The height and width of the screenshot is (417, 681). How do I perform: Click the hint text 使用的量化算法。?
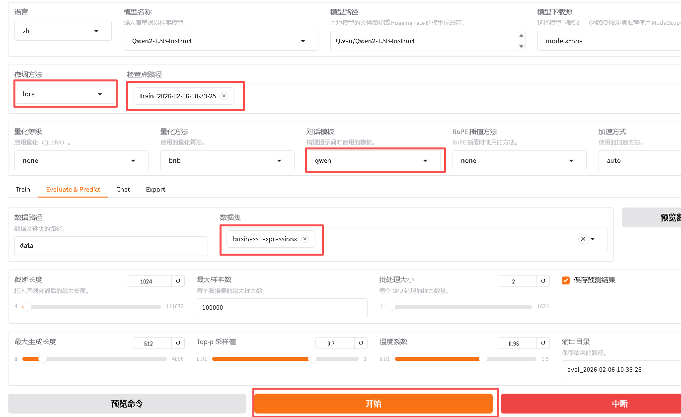coord(183,142)
